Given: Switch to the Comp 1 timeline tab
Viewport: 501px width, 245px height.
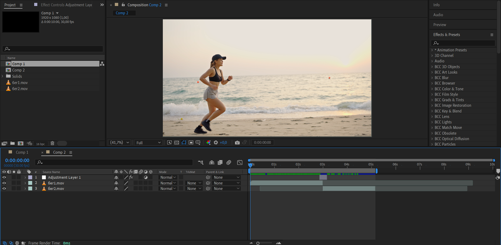Looking at the screenshot, I should (22, 152).
